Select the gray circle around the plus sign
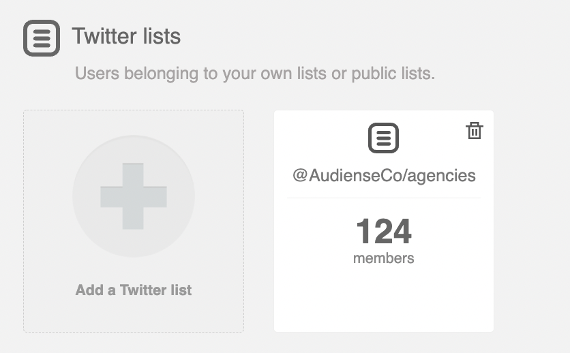The height and width of the screenshot is (353, 570). coord(134,196)
